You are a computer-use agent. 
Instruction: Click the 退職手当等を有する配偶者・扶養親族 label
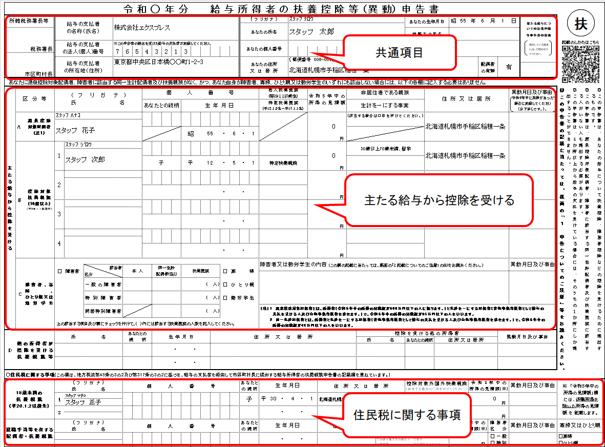(29, 433)
